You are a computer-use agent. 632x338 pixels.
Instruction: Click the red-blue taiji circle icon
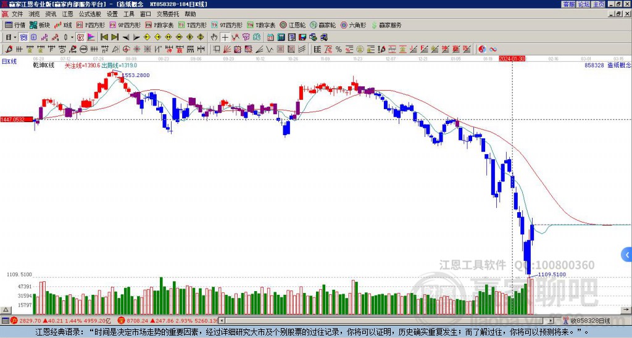point(482,49)
